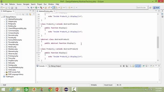
Task: Select Singleton.php in PHP Explorer
Action: 13,61
